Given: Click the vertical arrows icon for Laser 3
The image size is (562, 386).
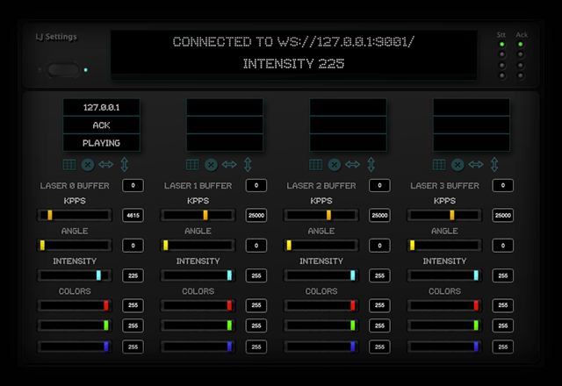Looking at the screenshot, I should click(x=494, y=164).
